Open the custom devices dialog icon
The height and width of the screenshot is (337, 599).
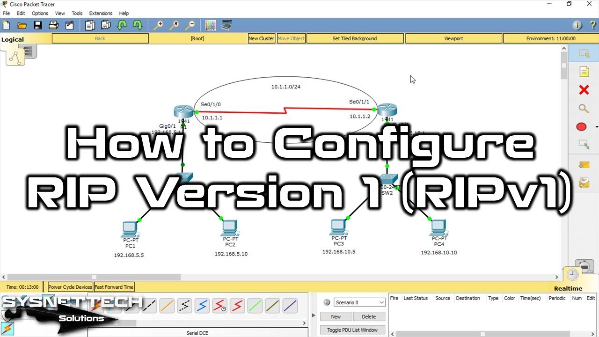[x=226, y=25]
